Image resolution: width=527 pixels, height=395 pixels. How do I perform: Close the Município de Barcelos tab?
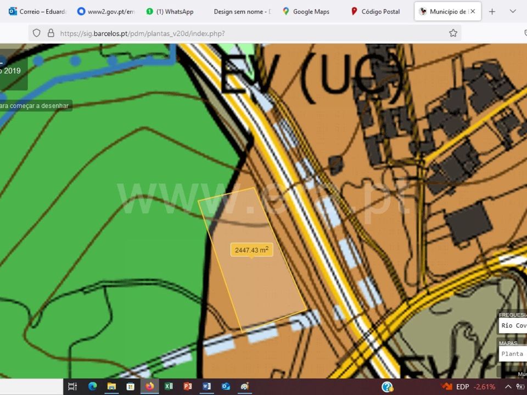tap(473, 12)
